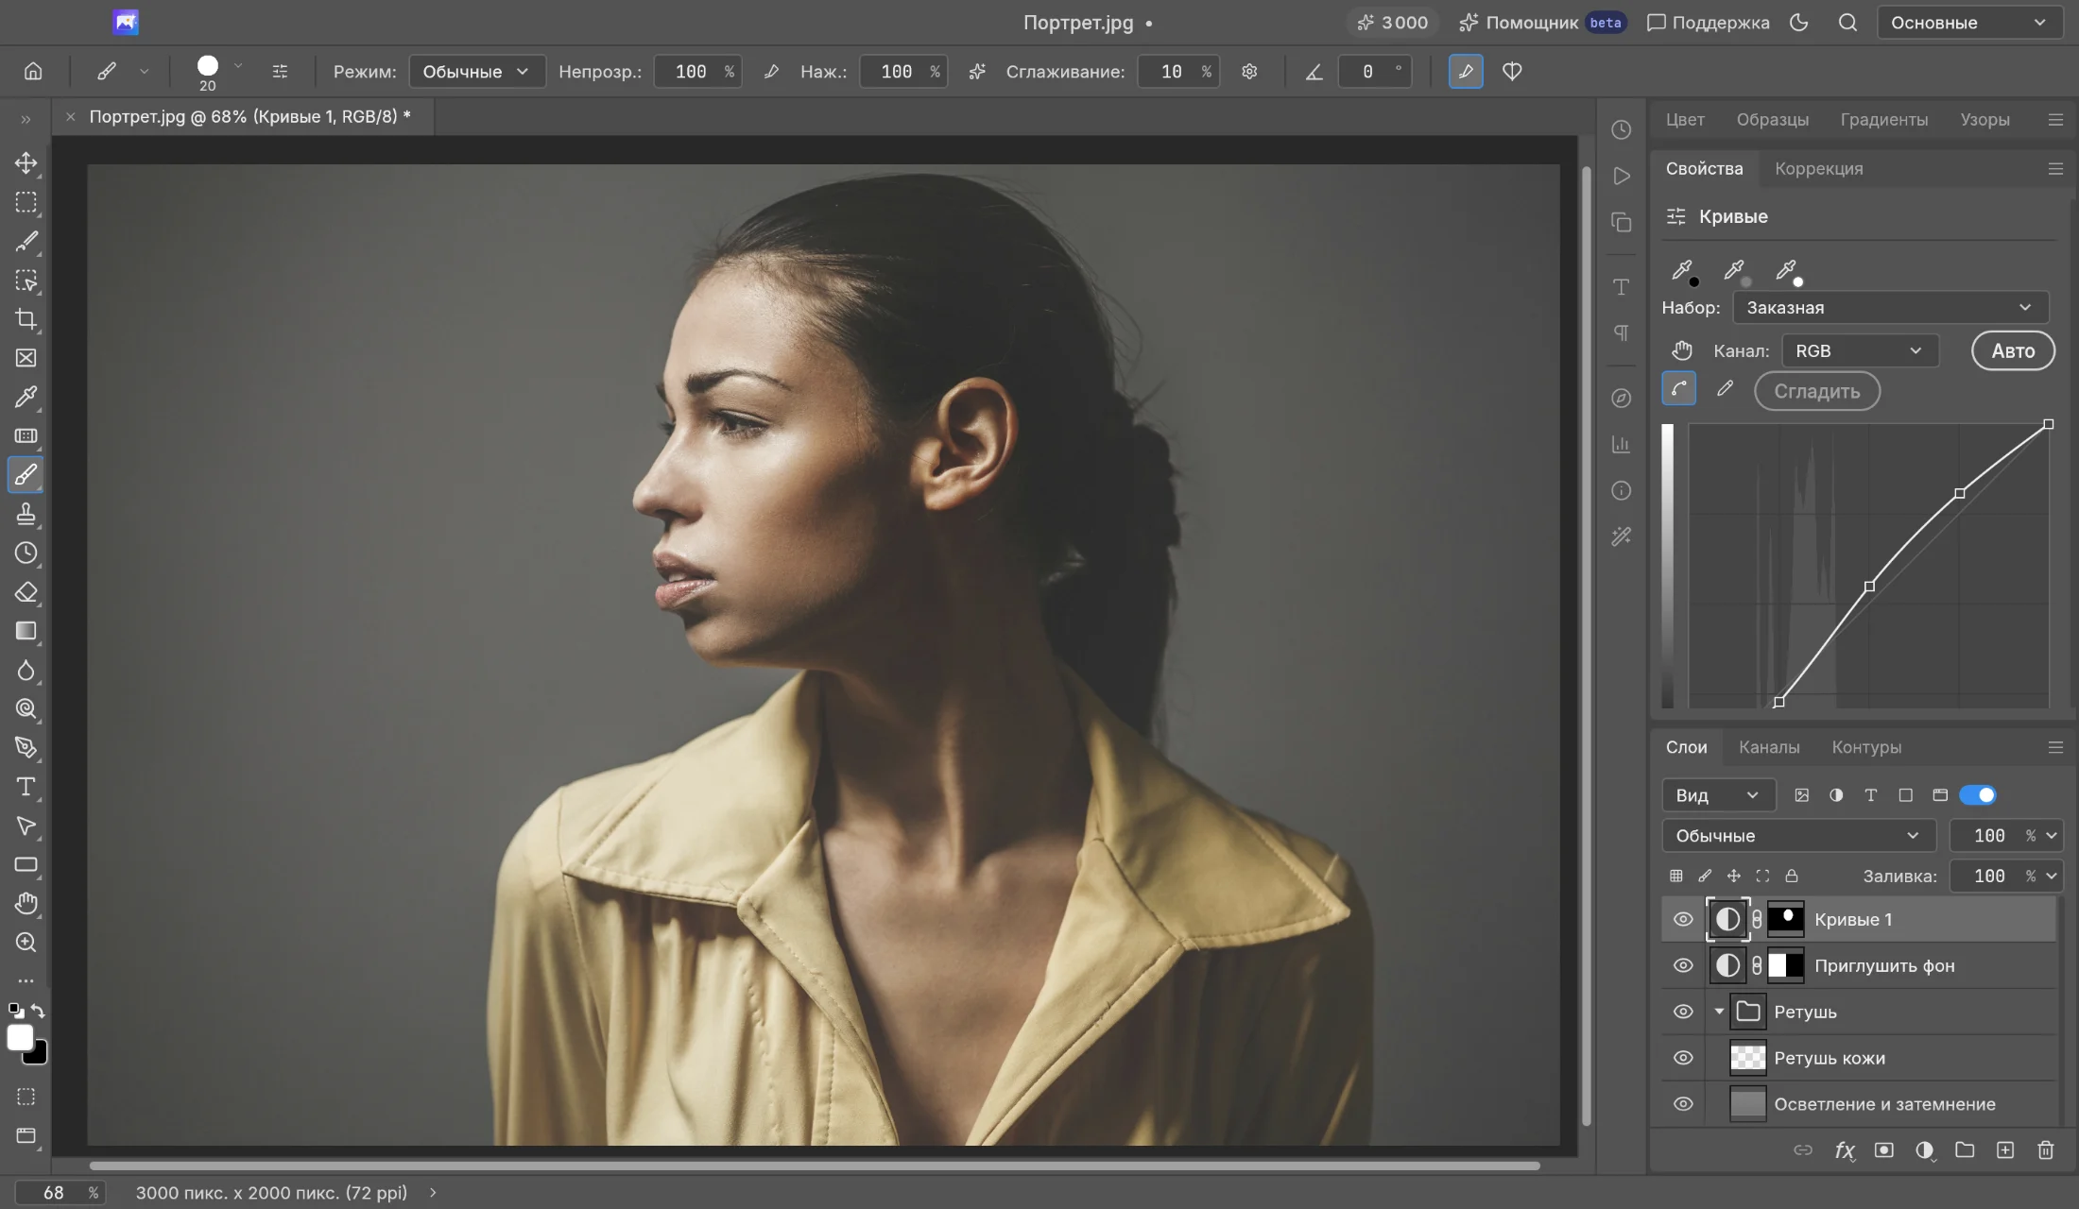Switch to the Каналы tab

coord(1768,747)
